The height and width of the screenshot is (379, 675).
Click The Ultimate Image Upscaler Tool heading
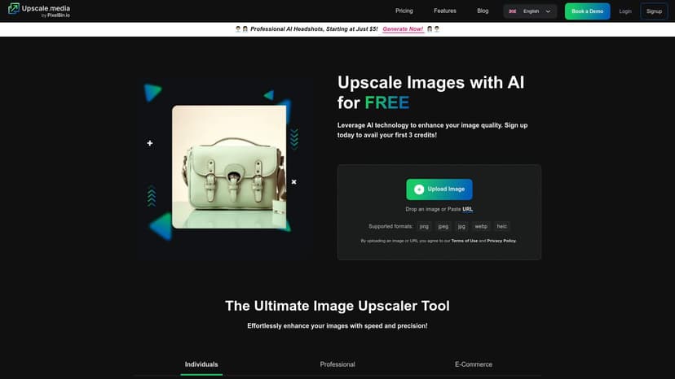[x=337, y=306]
